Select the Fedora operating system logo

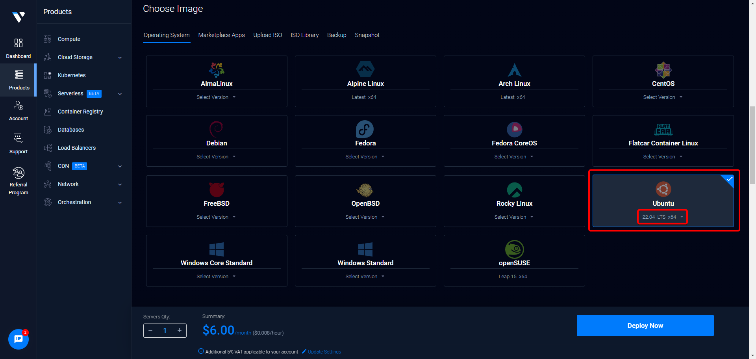coord(365,129)
